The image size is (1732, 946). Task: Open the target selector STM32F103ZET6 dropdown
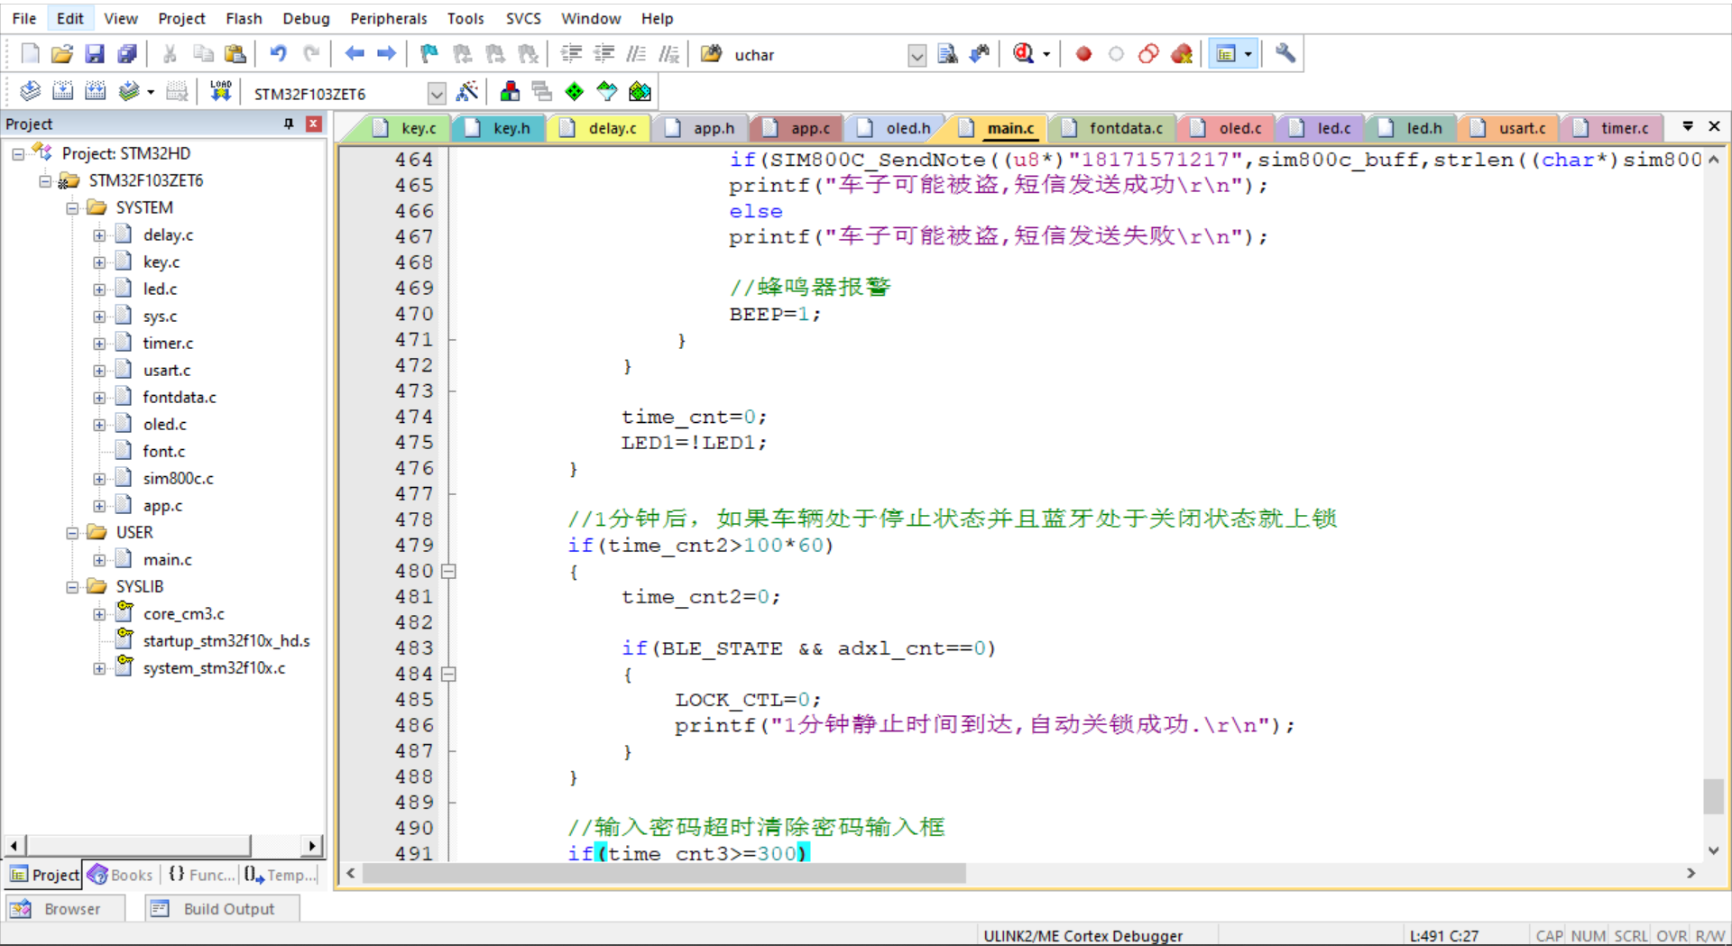pos(437,93)
